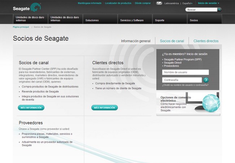This screenshot has width=235, height=163.
Task: Click Más información under Socios de canal
Action: tap(31, 108)
